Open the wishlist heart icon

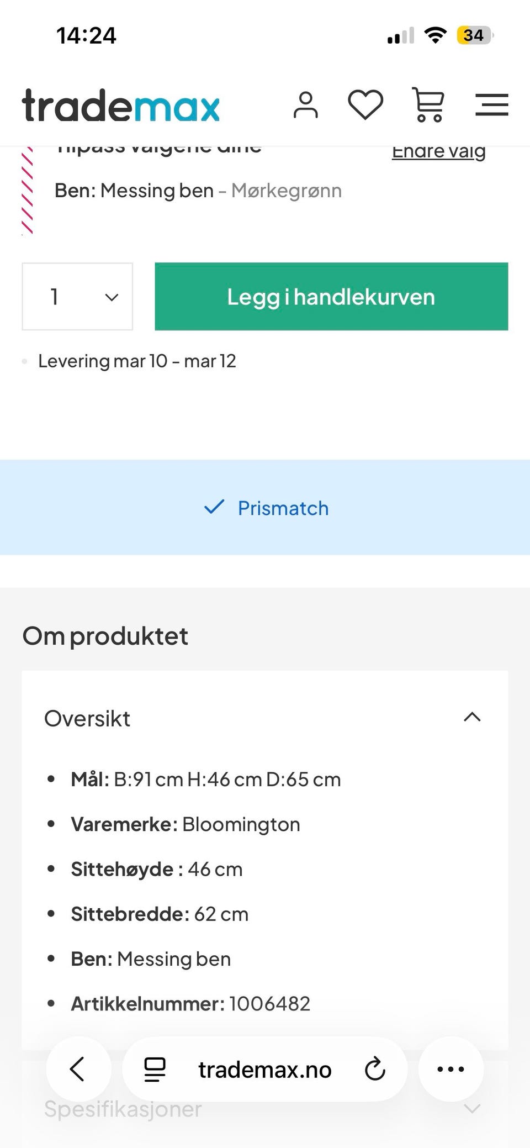pos(365,105)
